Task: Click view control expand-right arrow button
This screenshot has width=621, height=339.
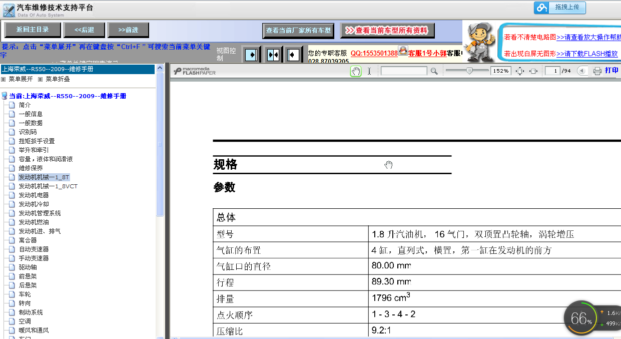Action: click(x=251, y=54)
